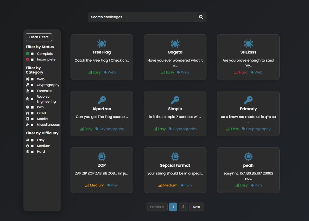309x221 pixels.
Task: Open page 2 of challenges
Action: pos(183,207)
